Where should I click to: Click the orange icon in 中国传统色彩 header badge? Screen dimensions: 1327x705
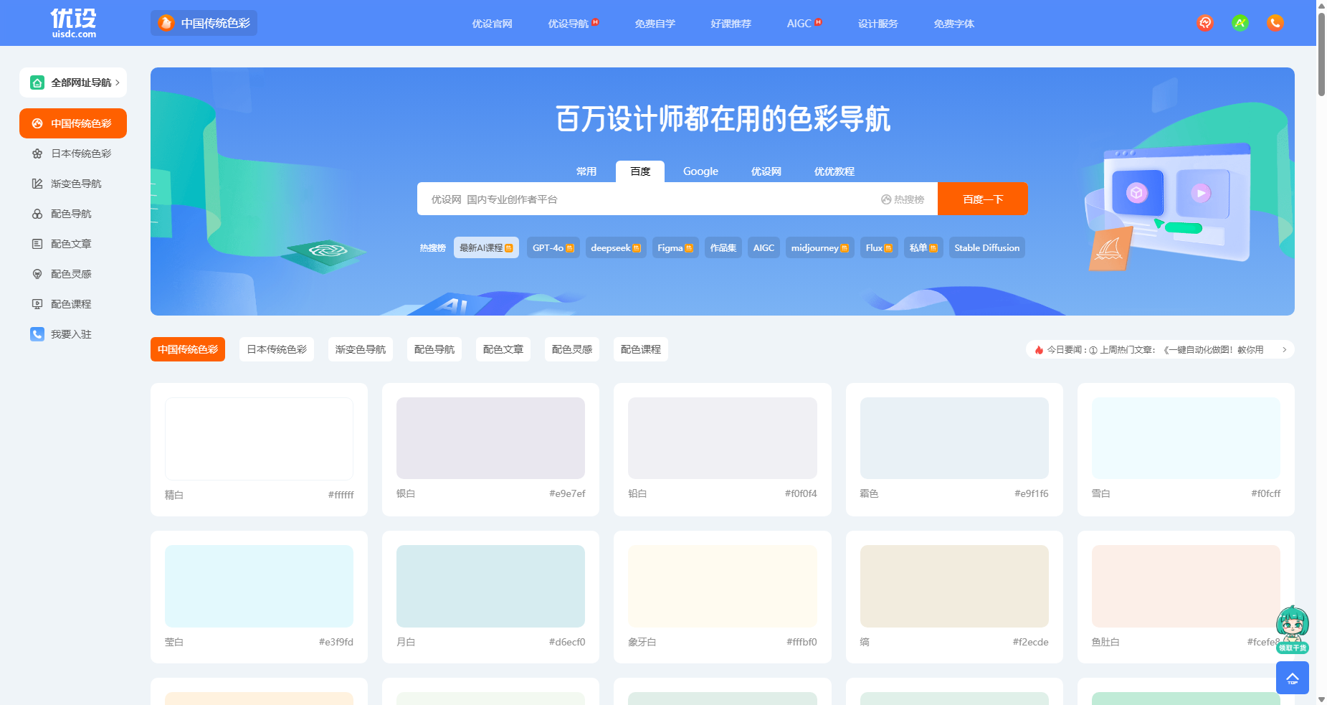[x=166, y=23]
